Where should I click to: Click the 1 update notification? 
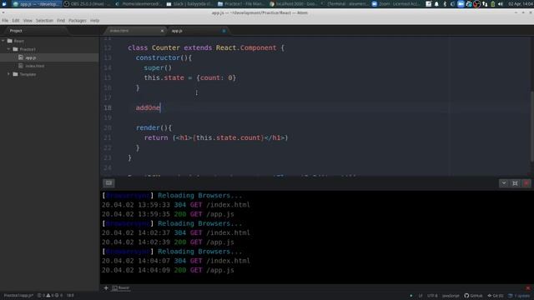tap(519, 296)
